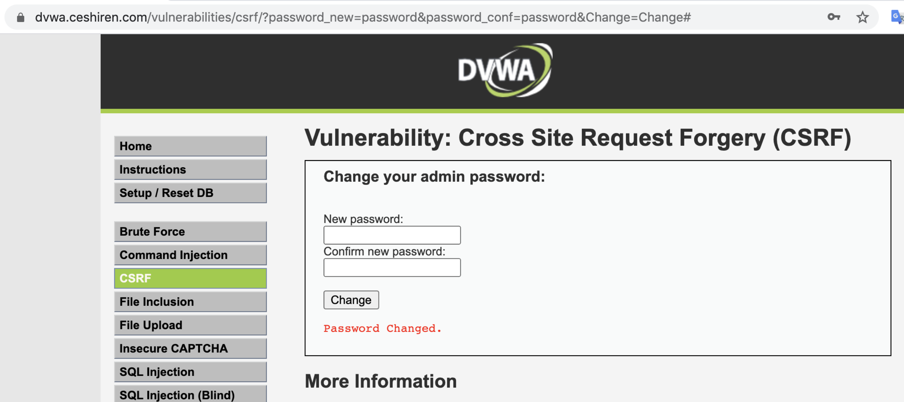
Task: Open the File Upload page
Action: tap(190, 325)
